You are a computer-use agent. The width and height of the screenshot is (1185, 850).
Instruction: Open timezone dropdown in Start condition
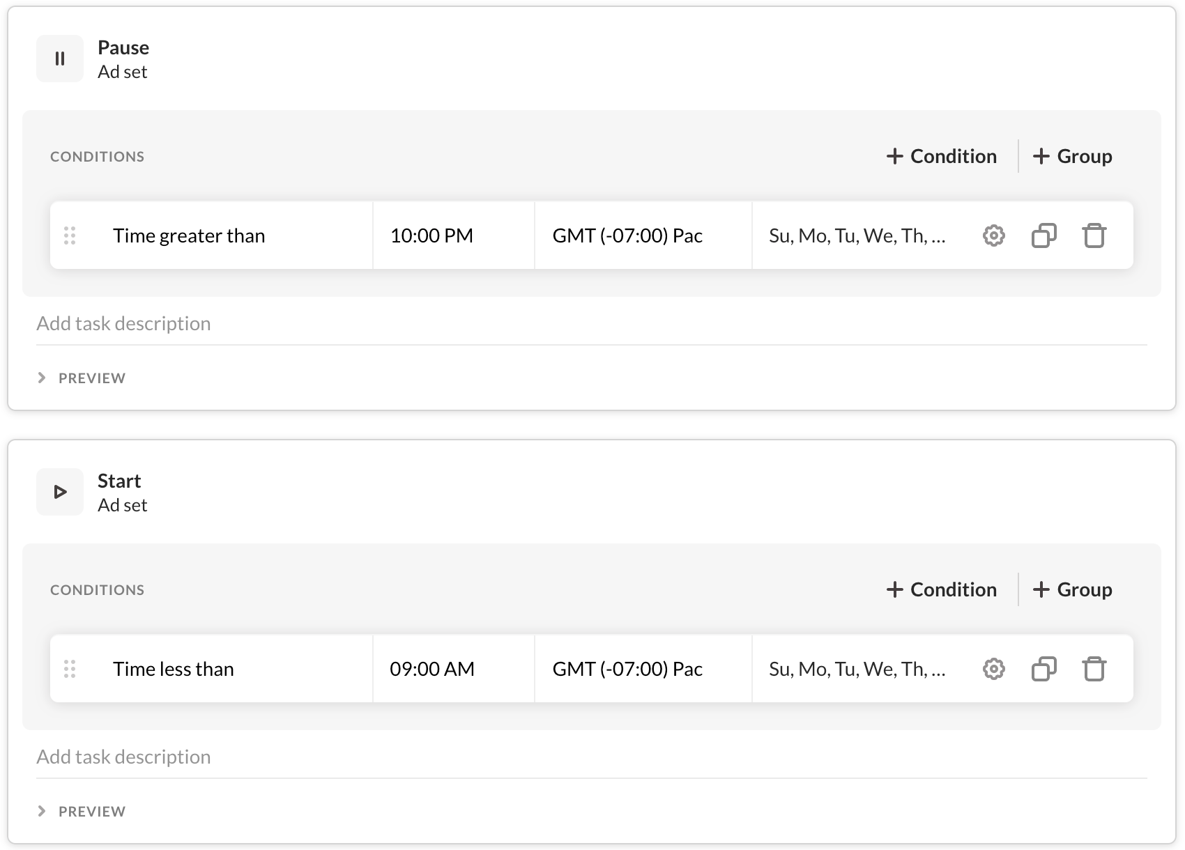click(x=643, y=669)
